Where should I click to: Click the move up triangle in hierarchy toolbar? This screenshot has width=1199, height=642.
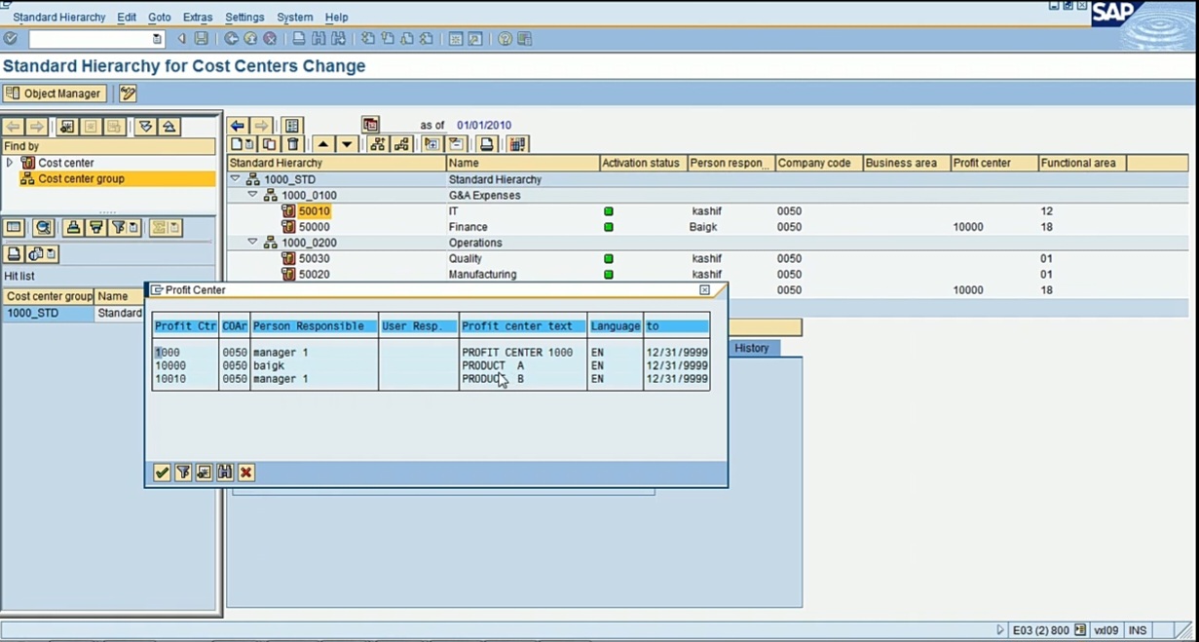tap(323, 144)
